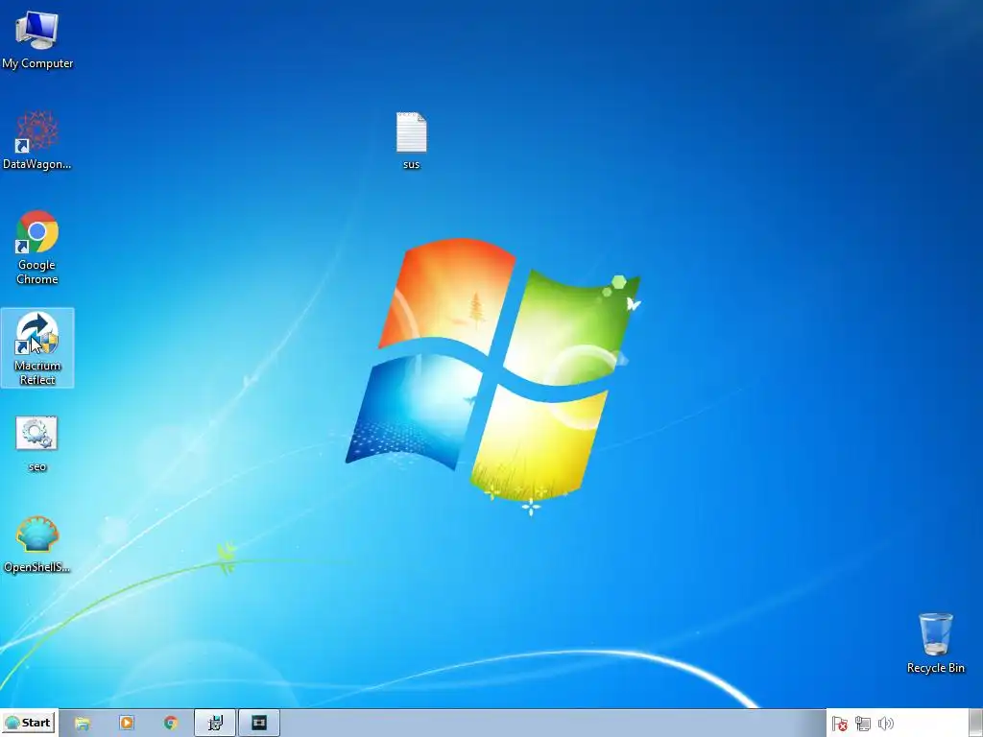The height and width of the screenshot is (737, 983).
Task: Select the OpenShell desktop icon
Action: point(37,544)
